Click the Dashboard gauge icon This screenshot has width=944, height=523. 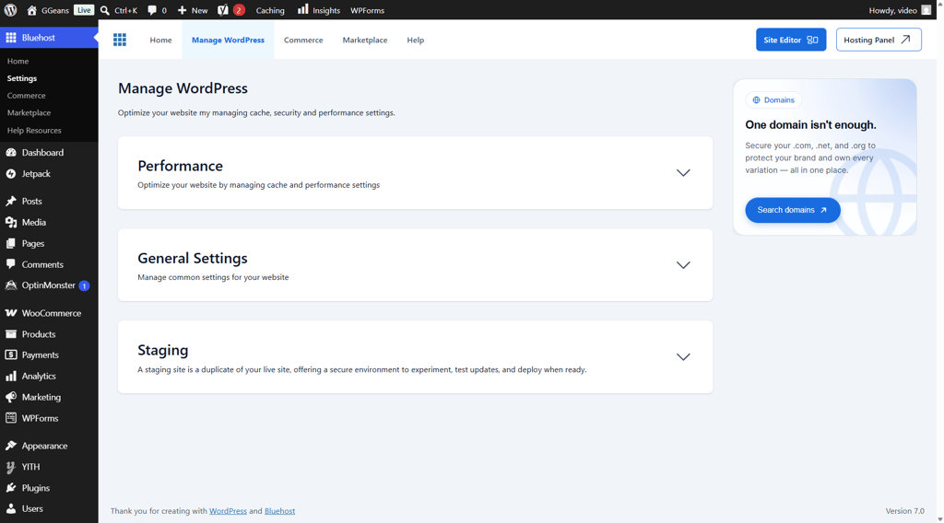(x=11, y=153)
